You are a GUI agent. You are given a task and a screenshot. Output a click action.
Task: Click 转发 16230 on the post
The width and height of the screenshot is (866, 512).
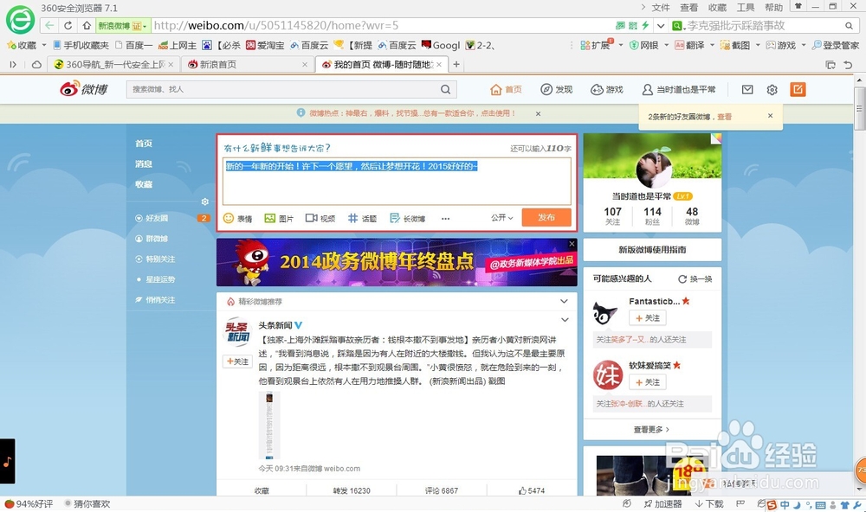click(352, 490)
